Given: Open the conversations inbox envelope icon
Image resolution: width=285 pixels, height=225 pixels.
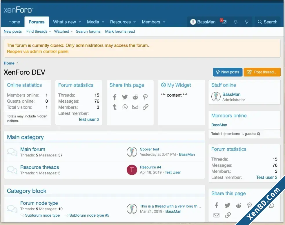Looking at the screenshot, I should [224, 22].
